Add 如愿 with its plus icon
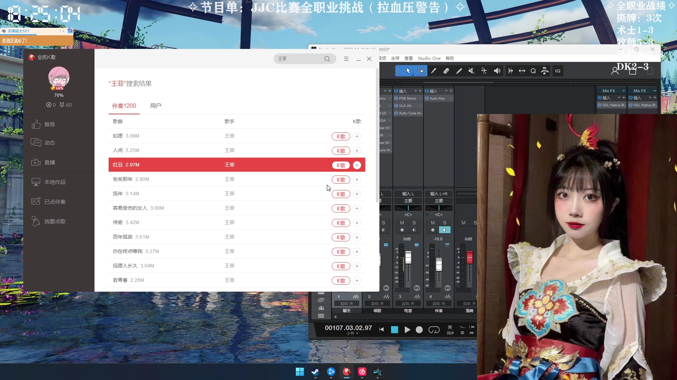The width and height of the screenshot is (677, 380). [x=357, y=136]
